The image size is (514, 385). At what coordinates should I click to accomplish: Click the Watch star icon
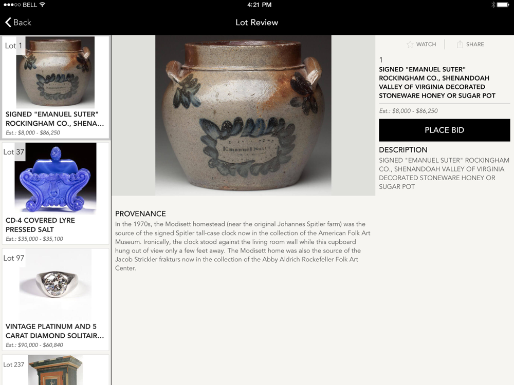click(410, 44)
